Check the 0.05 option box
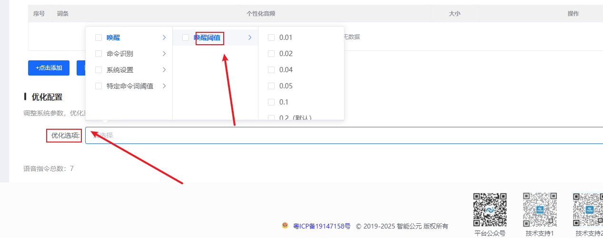 pyautogui.click(x=271, y=86)
